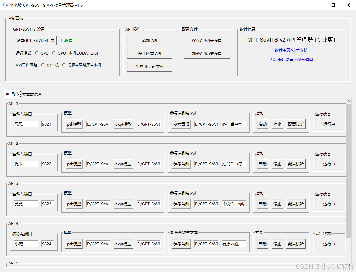356x272 pixels.
Task: Click 停止 button for API 1
Action: pos(277,124)
